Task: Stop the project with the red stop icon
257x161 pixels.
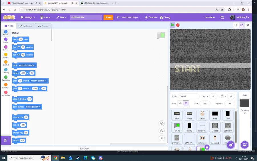Action: click(178, 25)
